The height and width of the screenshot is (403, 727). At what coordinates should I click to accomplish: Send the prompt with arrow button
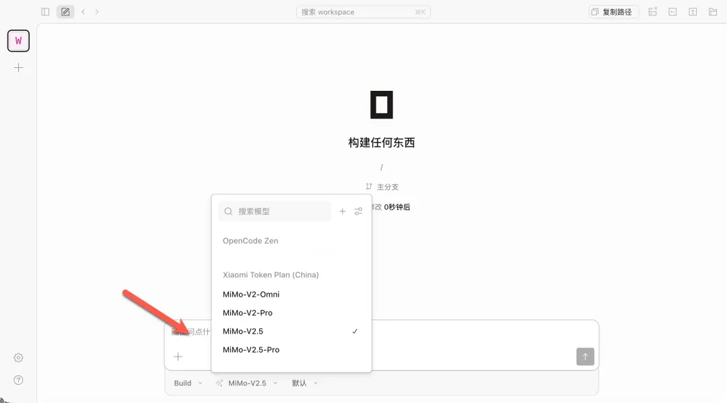585,357
